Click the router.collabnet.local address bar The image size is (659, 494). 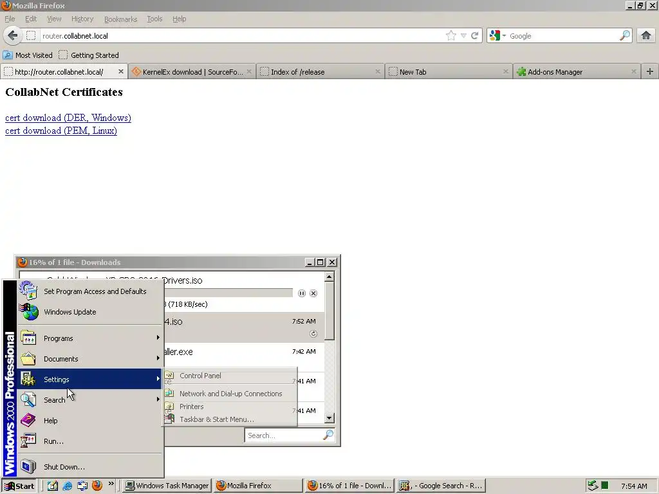(242, 36)
